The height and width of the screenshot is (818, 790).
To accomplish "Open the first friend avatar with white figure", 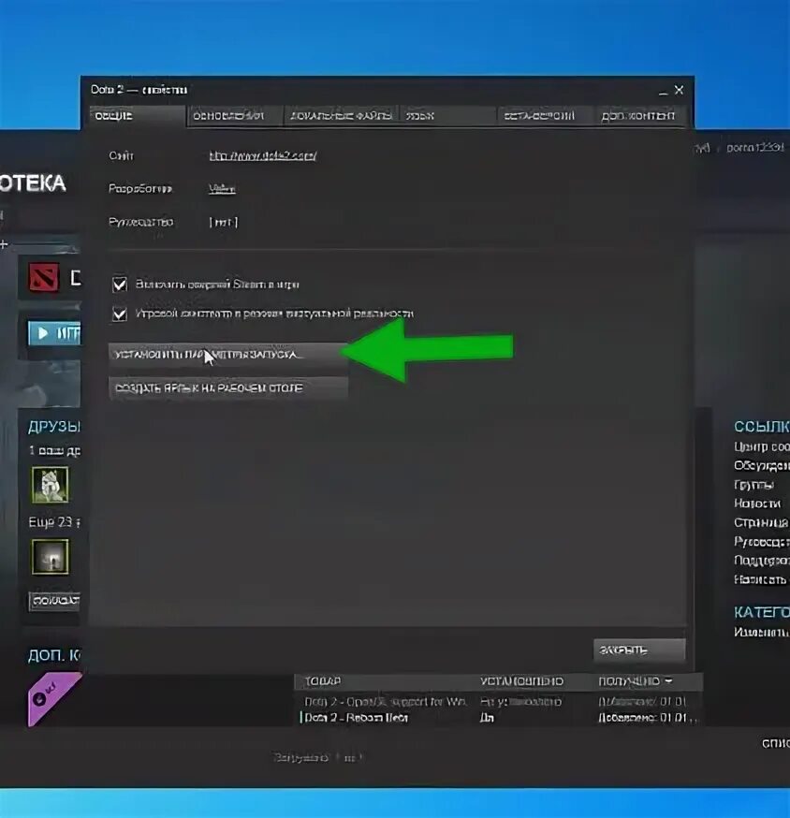I will (x=51, y=485).
